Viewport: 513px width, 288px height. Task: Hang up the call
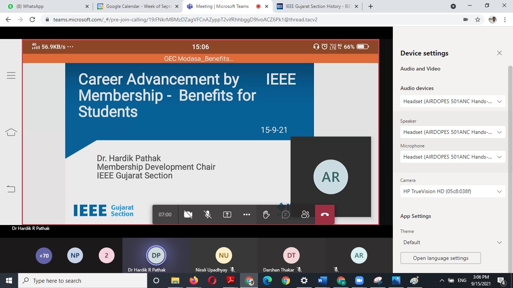pos(325,214)
